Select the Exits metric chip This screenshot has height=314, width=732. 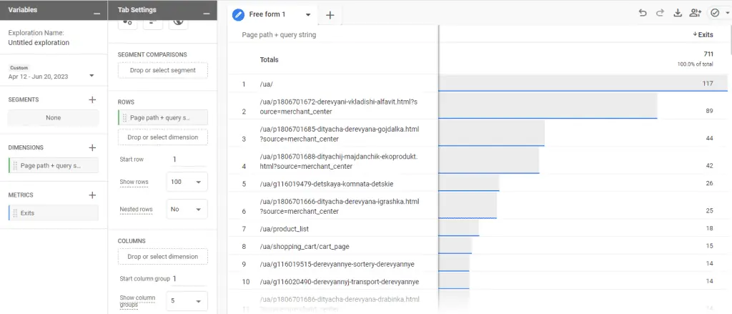[x=53, y=213]
